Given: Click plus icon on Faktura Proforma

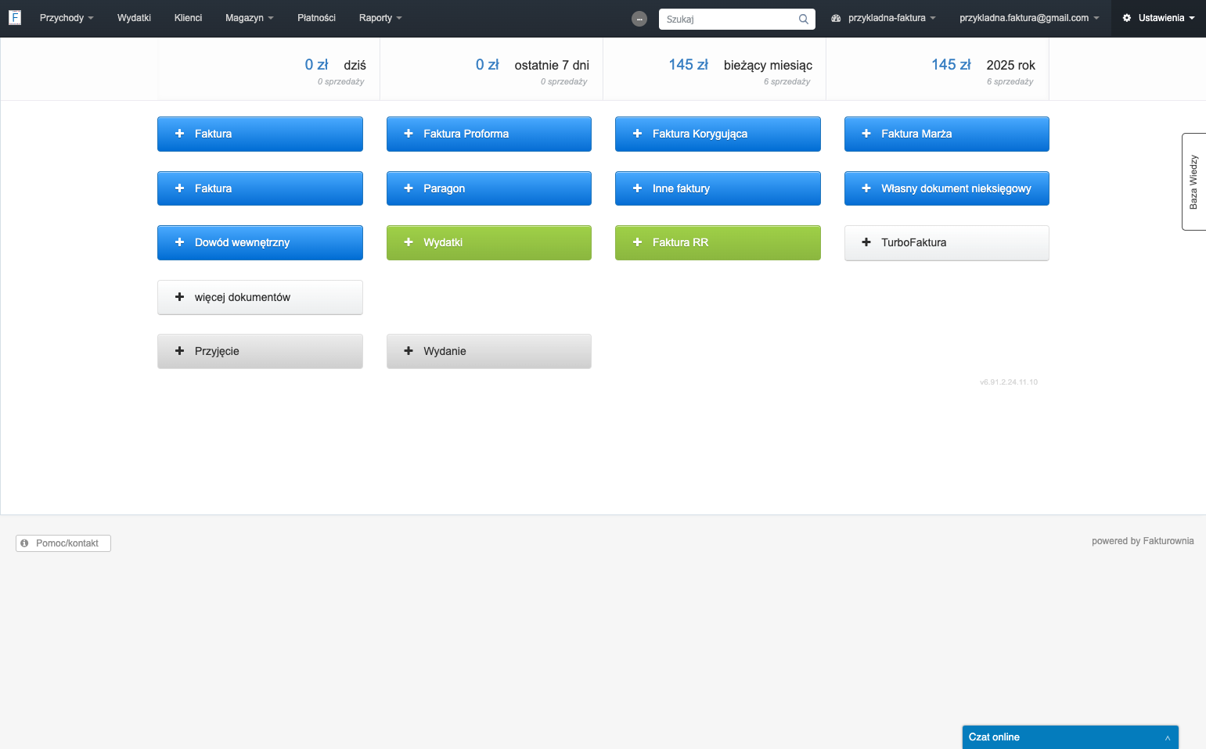Looking at the screenshot, I should [409, 134].
